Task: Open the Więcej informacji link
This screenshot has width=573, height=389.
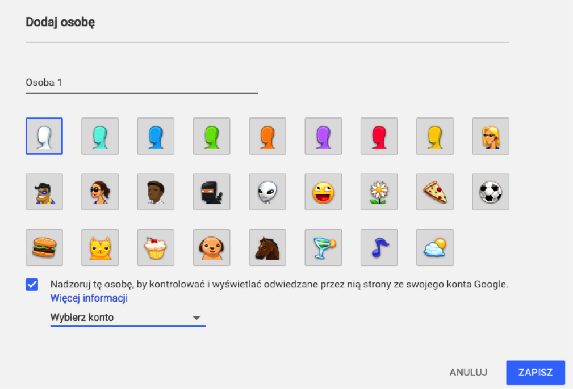Action: point(89,298)
